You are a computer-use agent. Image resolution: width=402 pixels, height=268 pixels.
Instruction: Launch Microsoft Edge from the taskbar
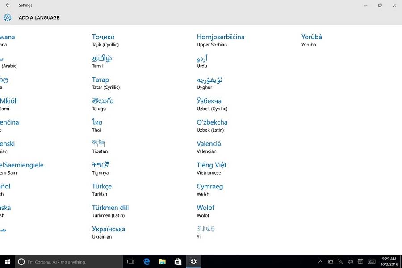[x=147, y=262]
